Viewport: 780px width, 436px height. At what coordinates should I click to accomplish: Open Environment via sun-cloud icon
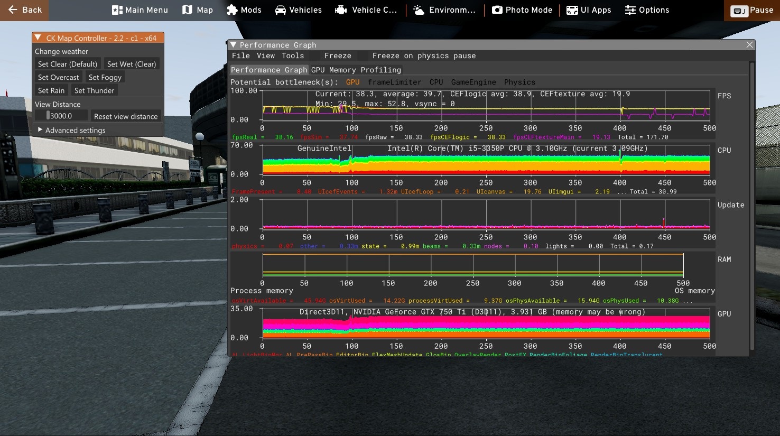(x=419, y=10)
